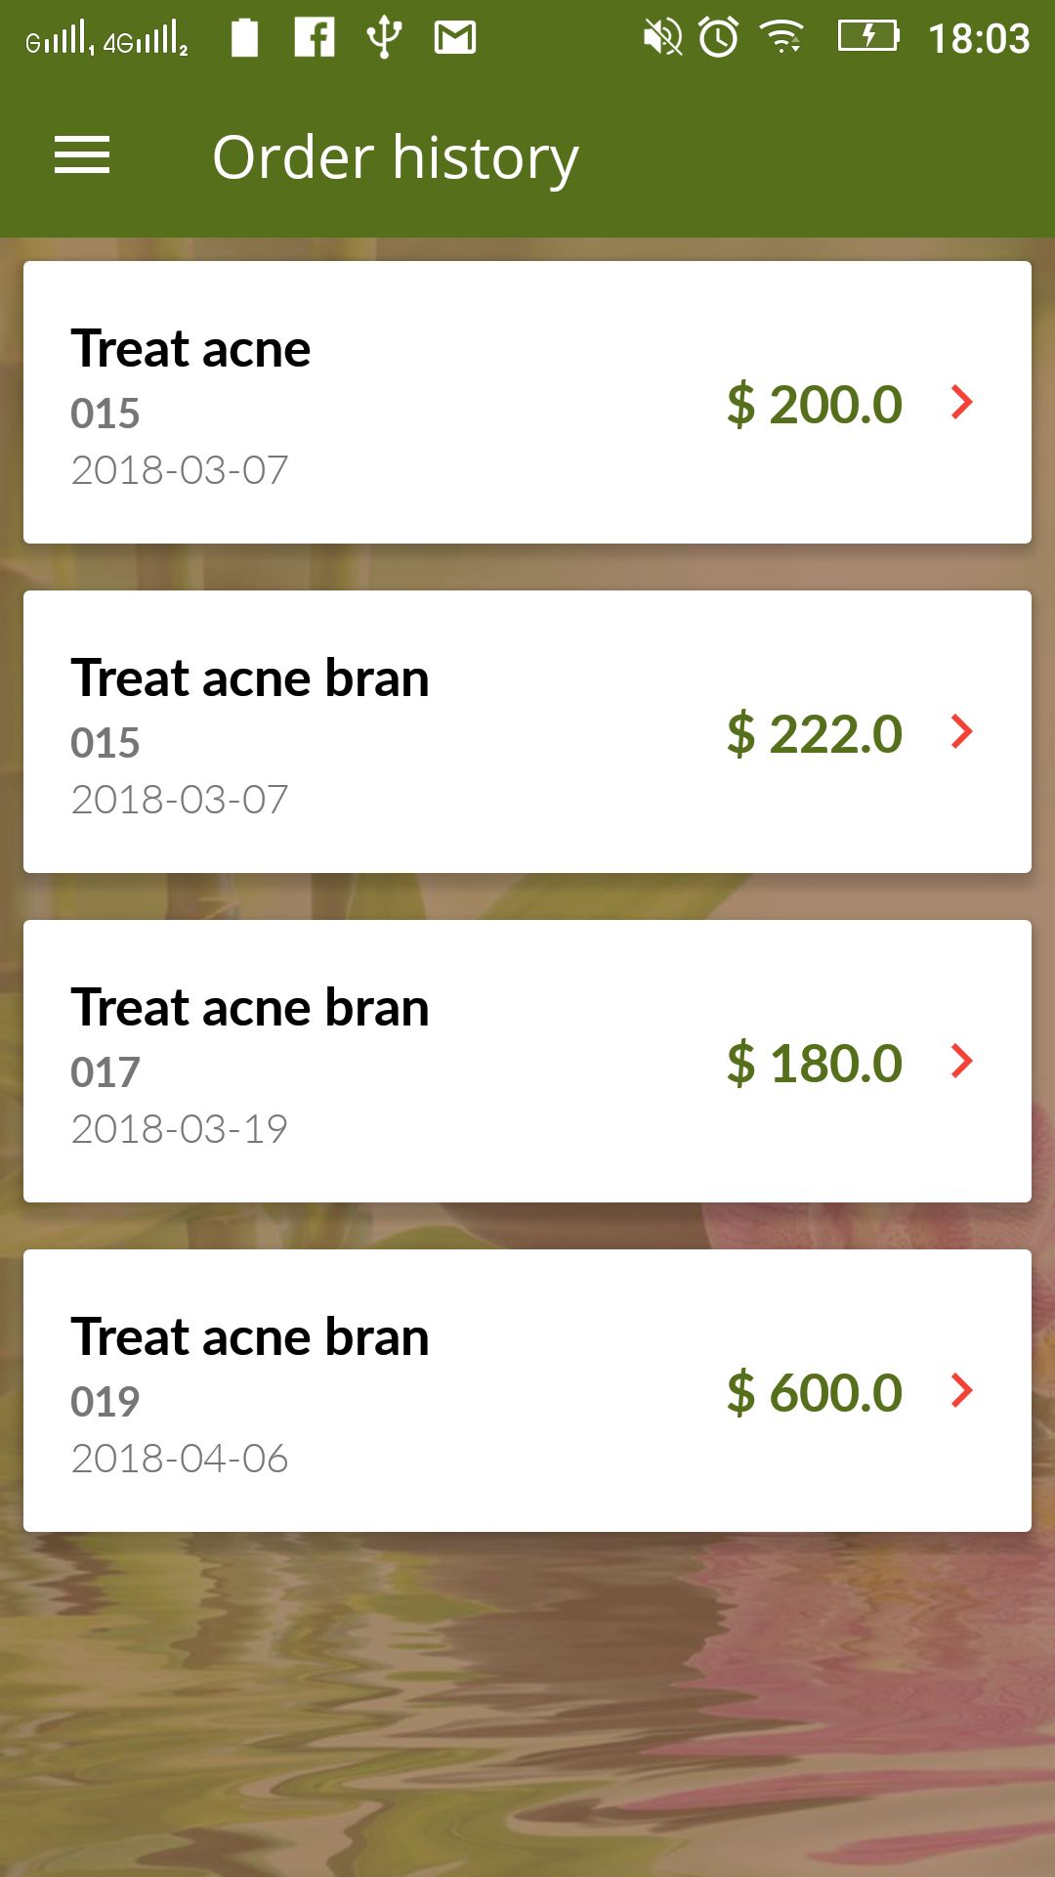The image size is (1055, 1877).
Task: Open the Treat acne order titled entry
Action: [x=191, y=349]
